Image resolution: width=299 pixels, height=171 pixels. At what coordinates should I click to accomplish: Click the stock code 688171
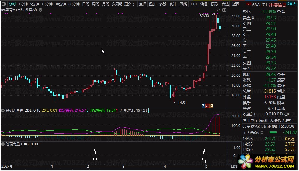click(259, 5)
